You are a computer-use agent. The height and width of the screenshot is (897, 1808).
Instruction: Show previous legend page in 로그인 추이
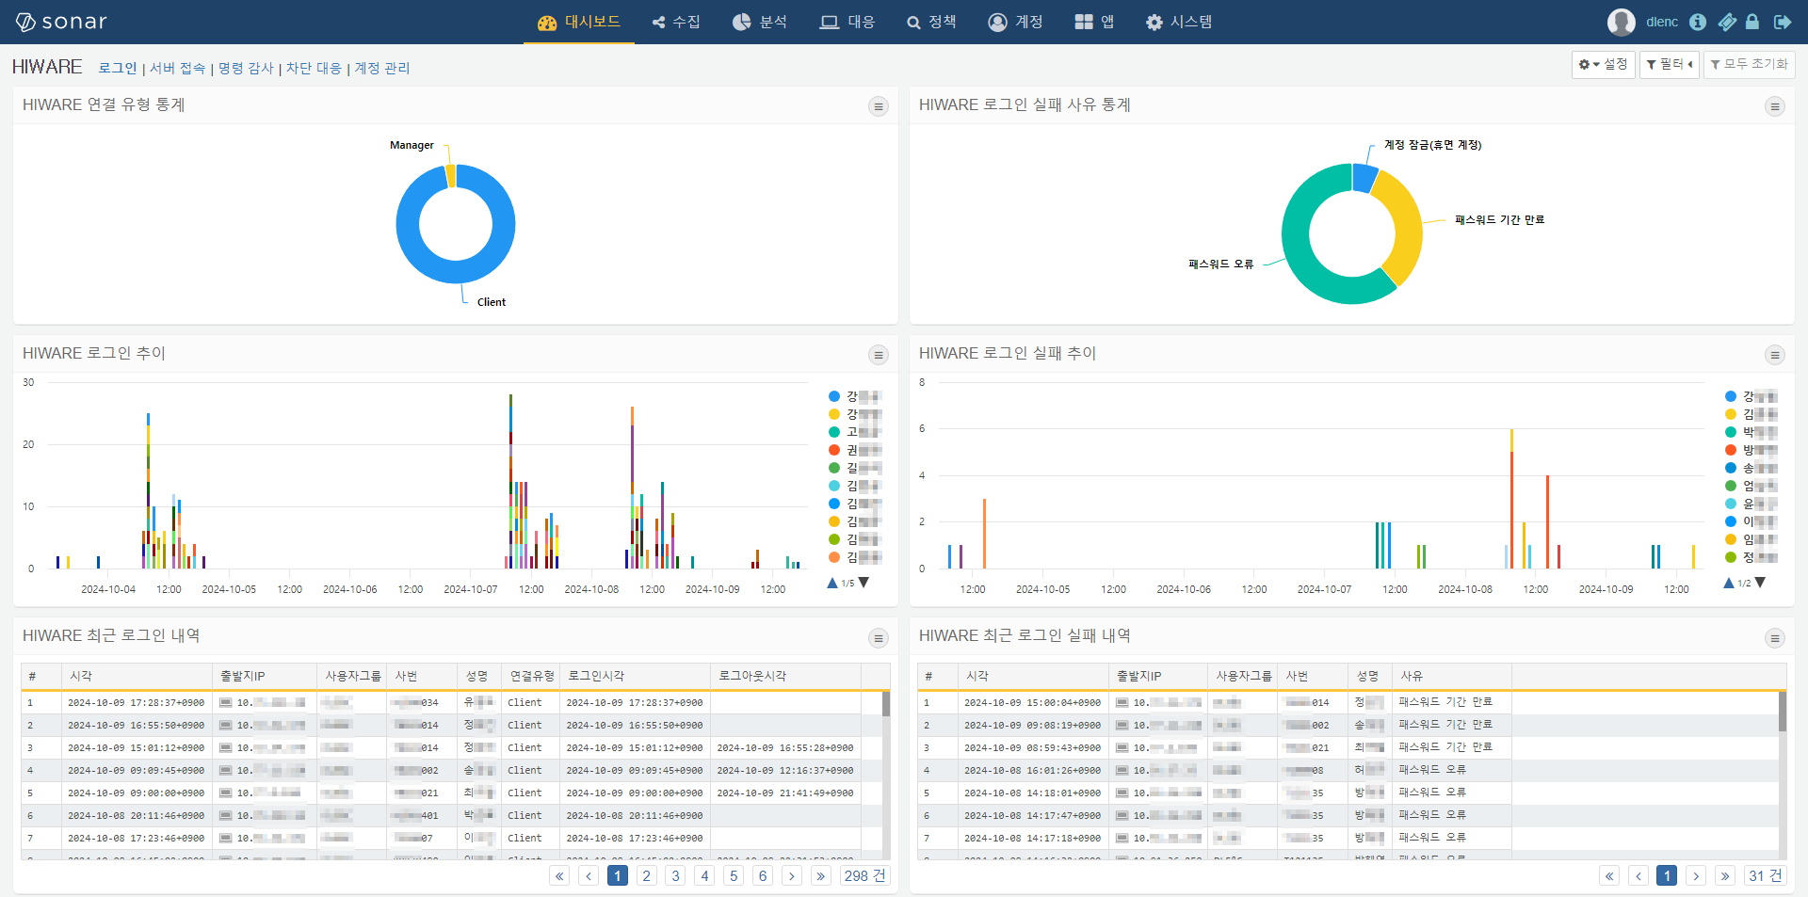pos(832,583)
